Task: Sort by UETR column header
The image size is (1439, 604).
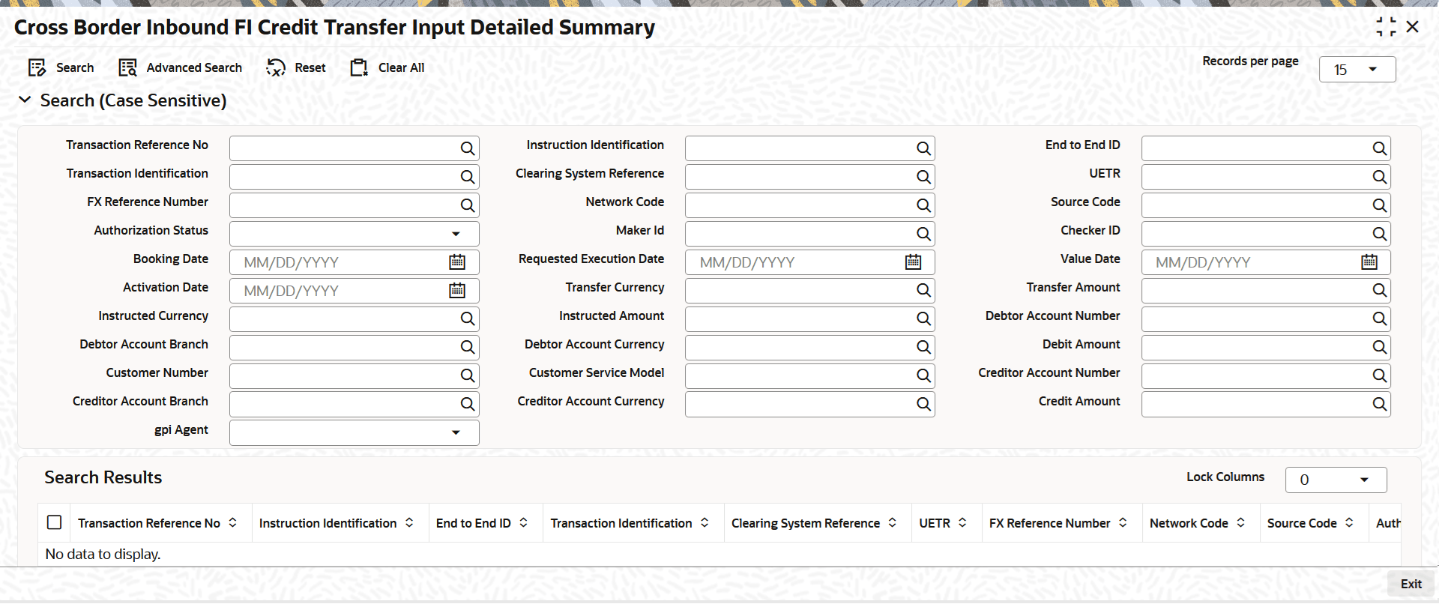Action: pyautogui.click(x=963, y=522)
